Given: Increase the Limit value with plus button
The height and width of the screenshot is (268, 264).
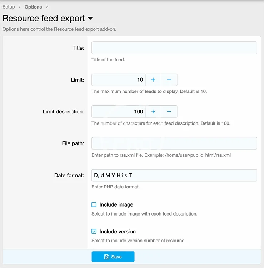Looking at the screenshot, I should coord(153,80).
